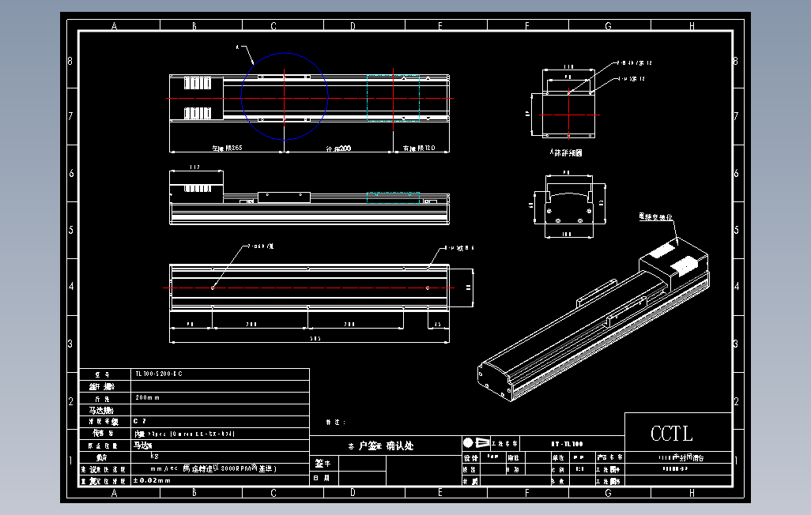Click the 電機安裝位 motor mount callout label

pyautogui.click(x=655, y=216)
